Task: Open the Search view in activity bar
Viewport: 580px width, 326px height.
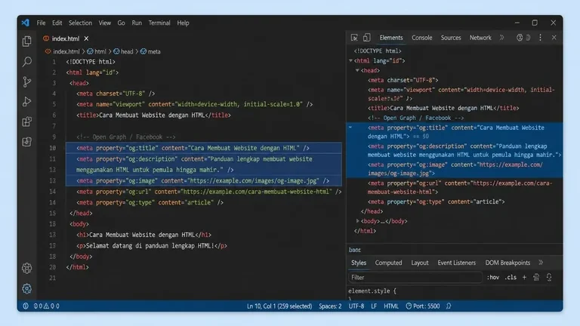Action: (26, 61)
